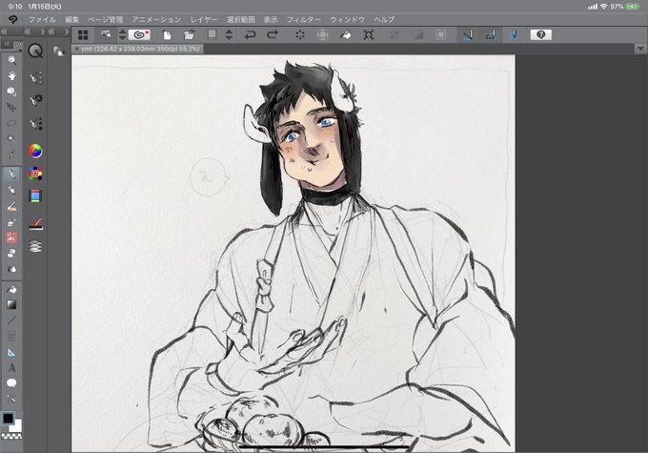Image resolution: width=648 pixels, height=453 pixels.
Task: Select the Zoom magnifier tool
Action: (x=11, y=60)
